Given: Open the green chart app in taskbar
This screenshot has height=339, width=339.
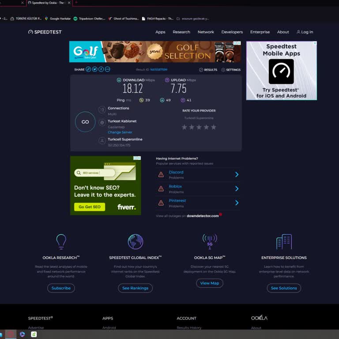Looking at the screenshot, I should click(x=34, y=334).
